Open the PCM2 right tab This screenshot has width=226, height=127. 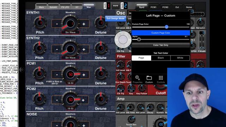165,7
